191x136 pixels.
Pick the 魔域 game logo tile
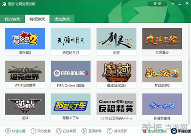click(116, 71)
